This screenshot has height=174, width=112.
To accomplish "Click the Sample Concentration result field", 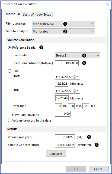I will (65, 145).
